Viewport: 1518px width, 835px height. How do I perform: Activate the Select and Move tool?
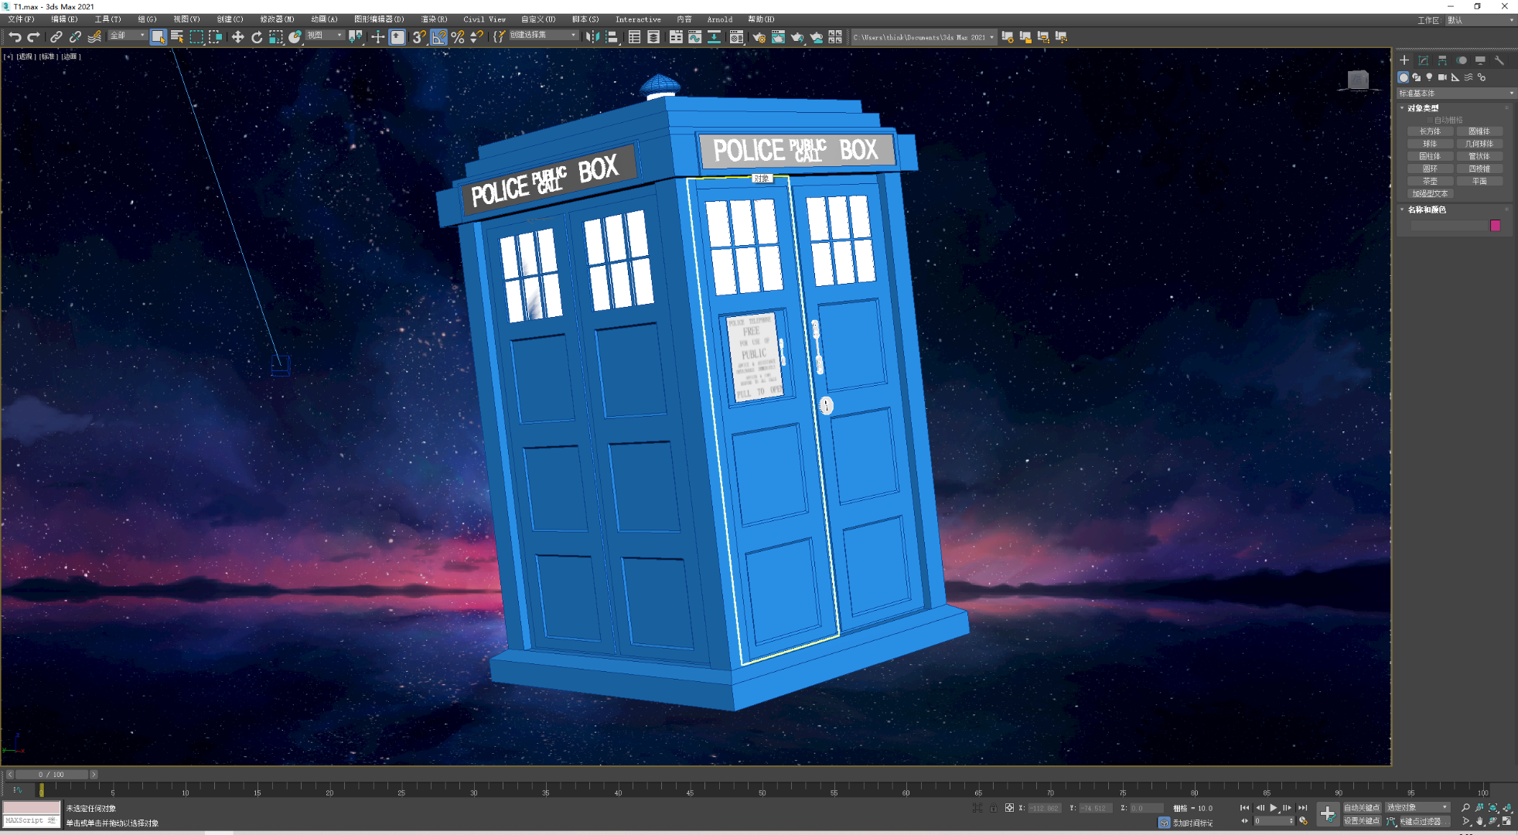(x=237, y=36)
